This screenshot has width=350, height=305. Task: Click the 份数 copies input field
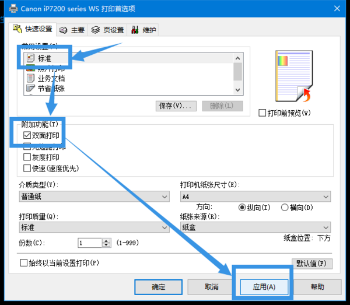[x=90, y=243]
